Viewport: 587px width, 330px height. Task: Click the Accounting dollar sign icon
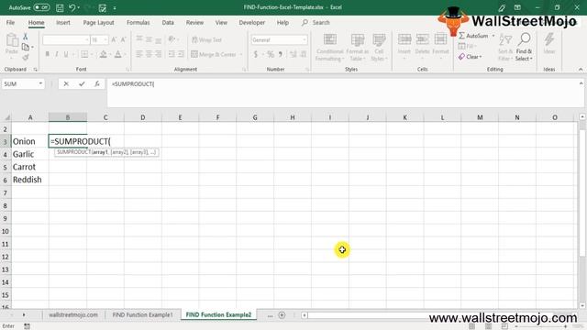pyautogui.click(x=256, y=55)
